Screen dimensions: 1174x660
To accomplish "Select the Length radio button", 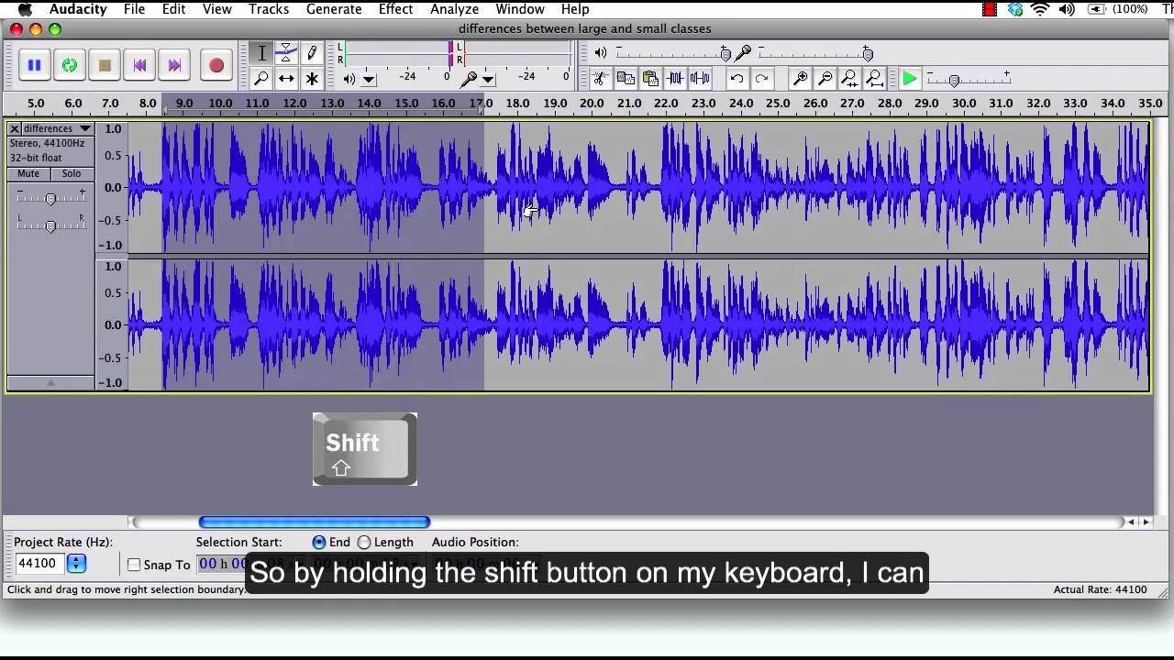I will point(364,543).
